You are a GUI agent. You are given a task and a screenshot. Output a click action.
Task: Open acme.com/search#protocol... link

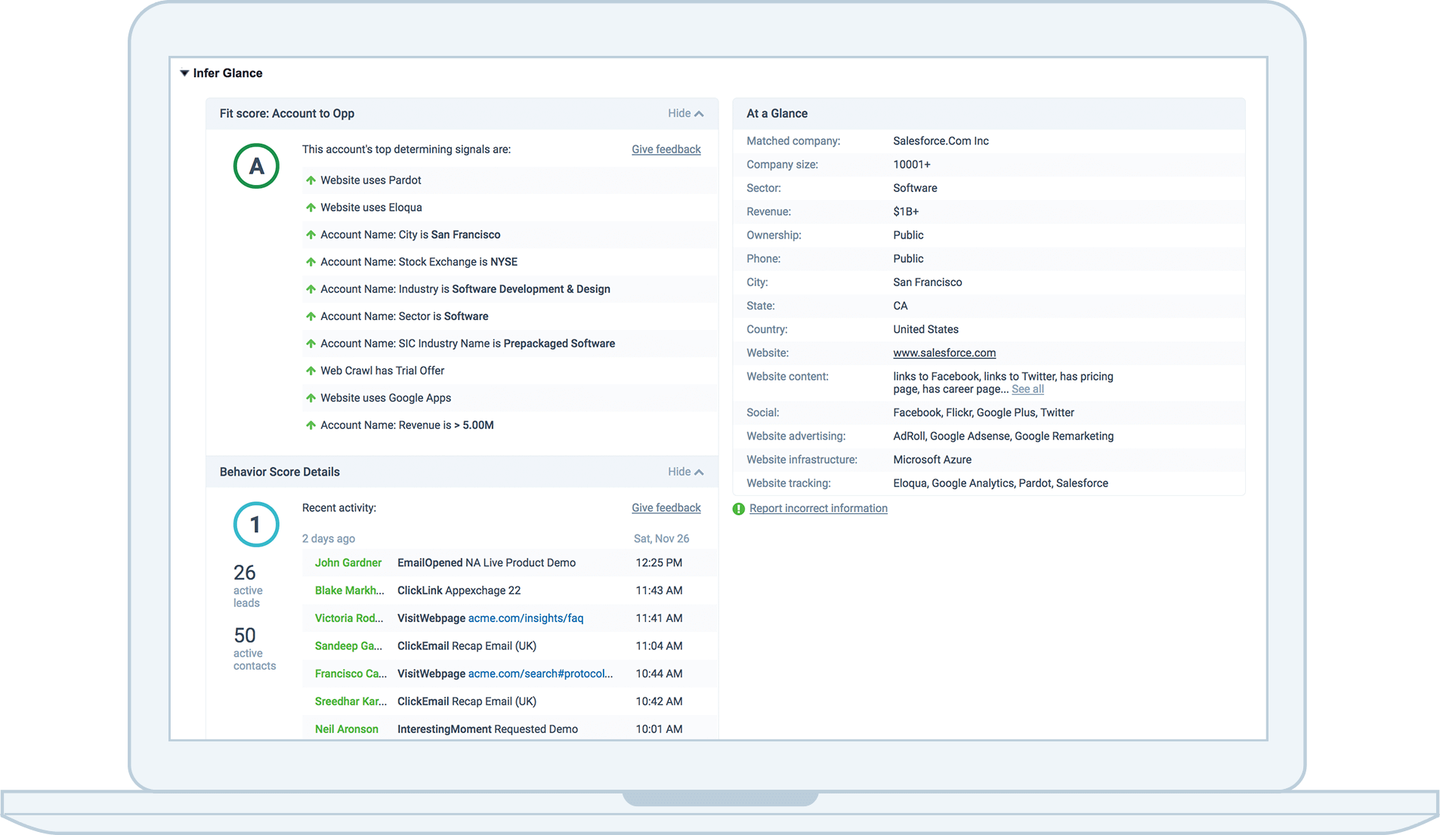click(540, 673)
